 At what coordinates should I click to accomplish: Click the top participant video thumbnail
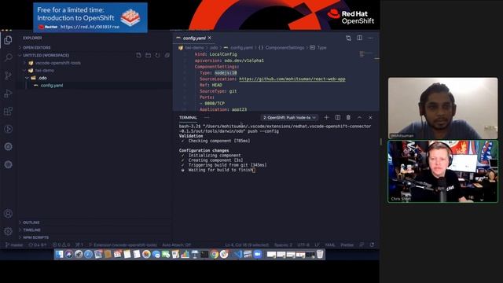tap(443, 108)
